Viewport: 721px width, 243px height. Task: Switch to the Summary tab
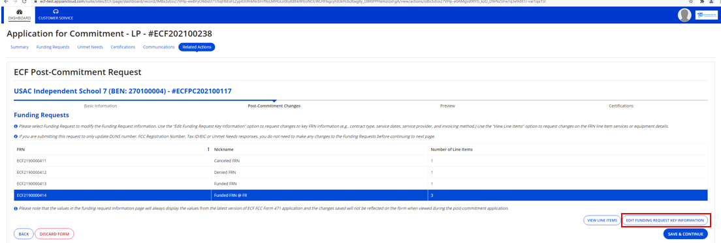20,47
